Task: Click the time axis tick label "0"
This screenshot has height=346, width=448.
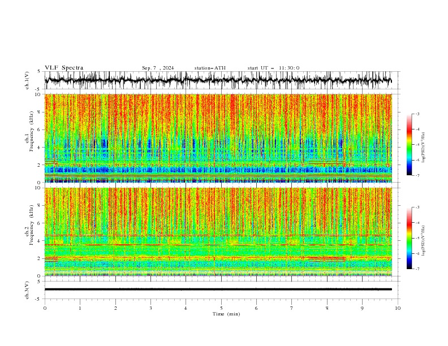Action: tap(45, 308)
